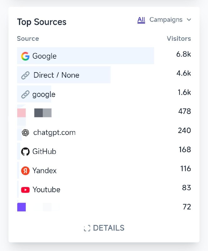Select the All tab

[x=141, y=20]
